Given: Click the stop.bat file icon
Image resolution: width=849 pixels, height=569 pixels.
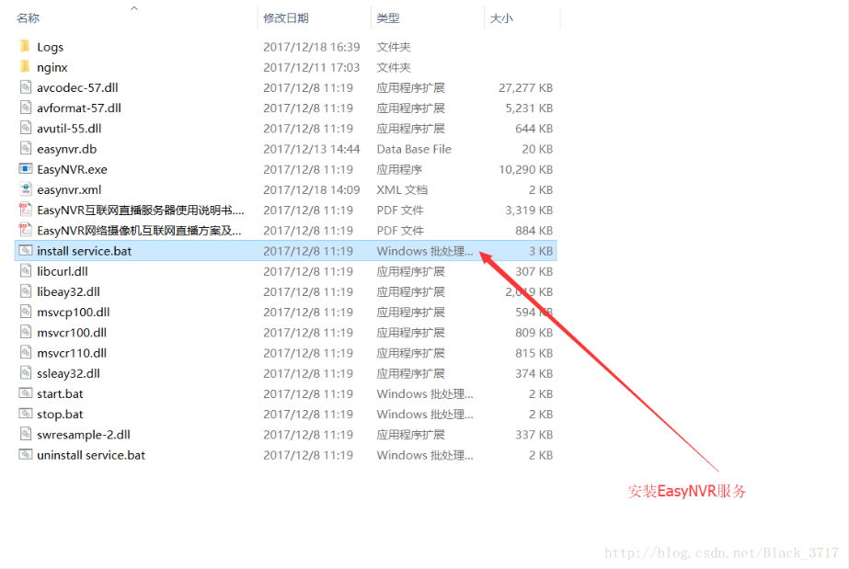Looking at the screenshot, I should [x=26, y=414].
